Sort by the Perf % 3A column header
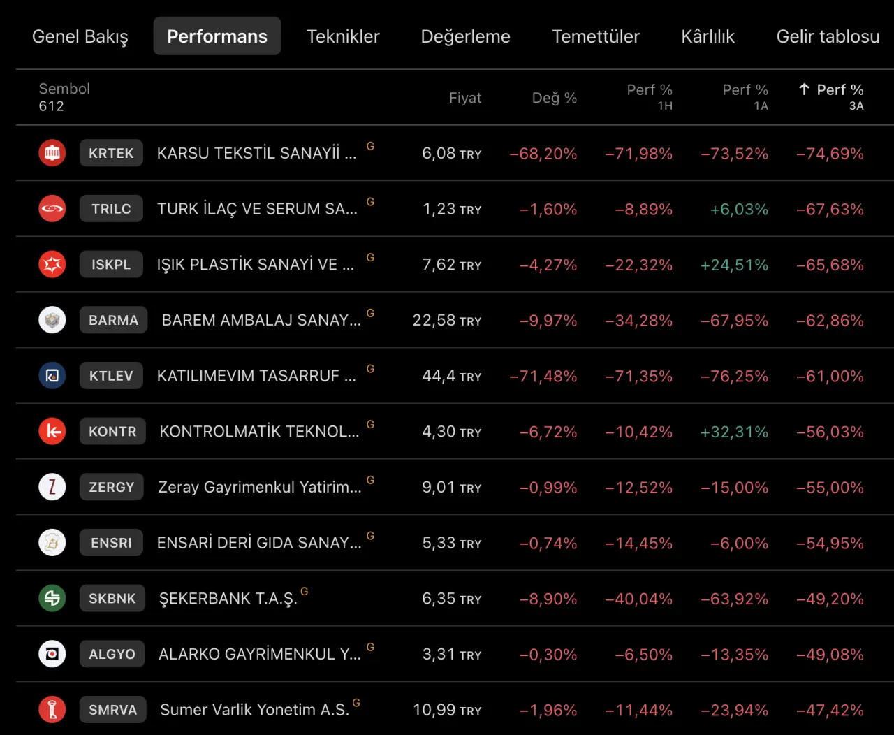 click(x=831, y=97)
